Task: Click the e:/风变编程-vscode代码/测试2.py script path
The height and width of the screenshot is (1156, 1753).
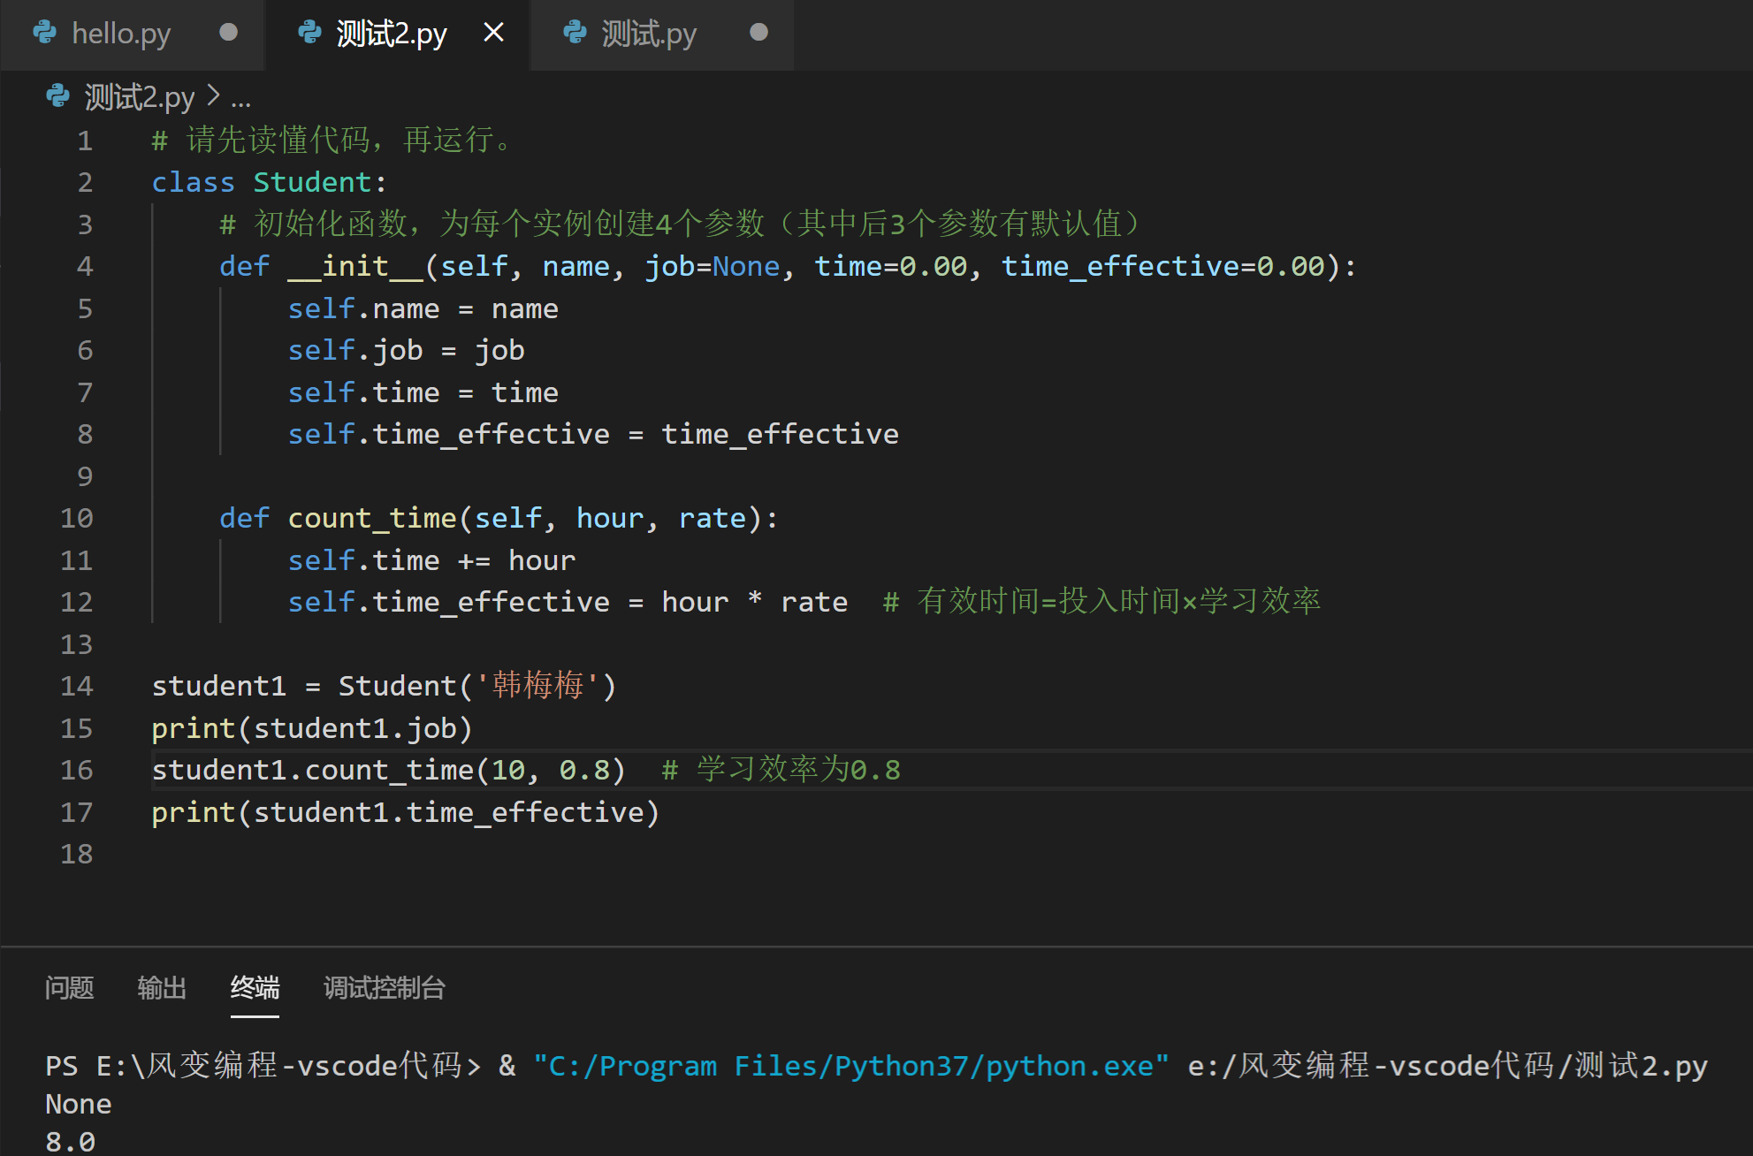Action: (x=1448, y=1066)
